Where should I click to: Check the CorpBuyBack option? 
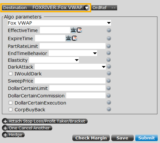[x=10, y=110]
